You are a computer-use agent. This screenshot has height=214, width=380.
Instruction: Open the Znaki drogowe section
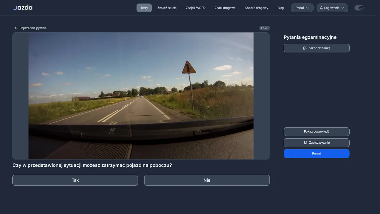225,8
